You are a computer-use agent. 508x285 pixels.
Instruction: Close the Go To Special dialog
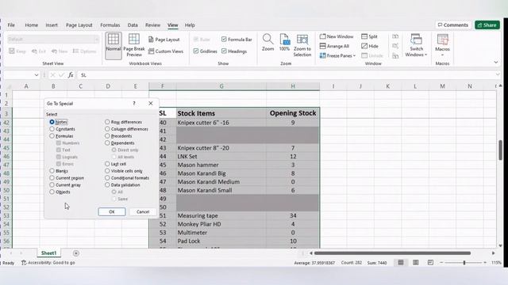point(151,104)
